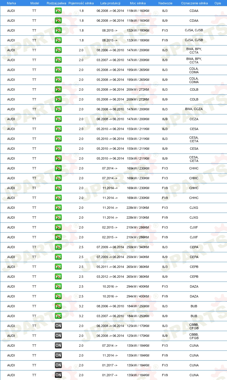Image resolution: width=227 pixels, height=380 pixels.
Task: Click 118kW / 160KM in the 8J3 row
Action: pos(138,11)
